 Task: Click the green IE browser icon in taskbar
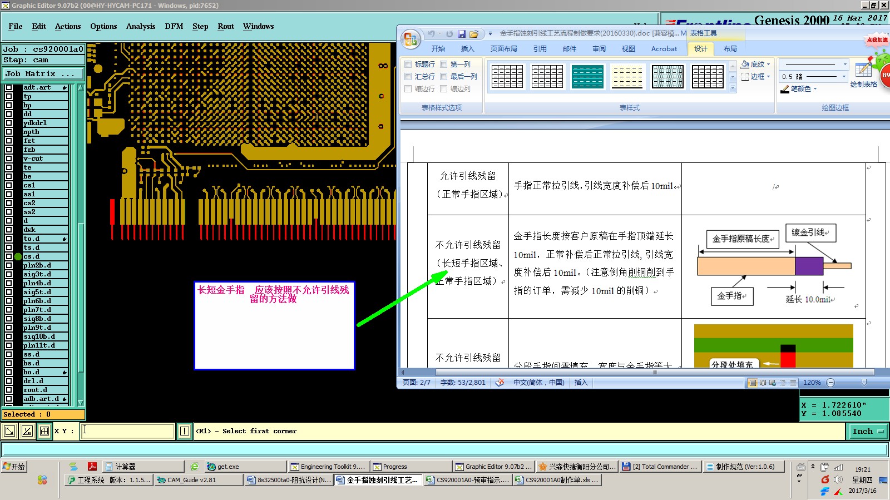coord(194,467)
